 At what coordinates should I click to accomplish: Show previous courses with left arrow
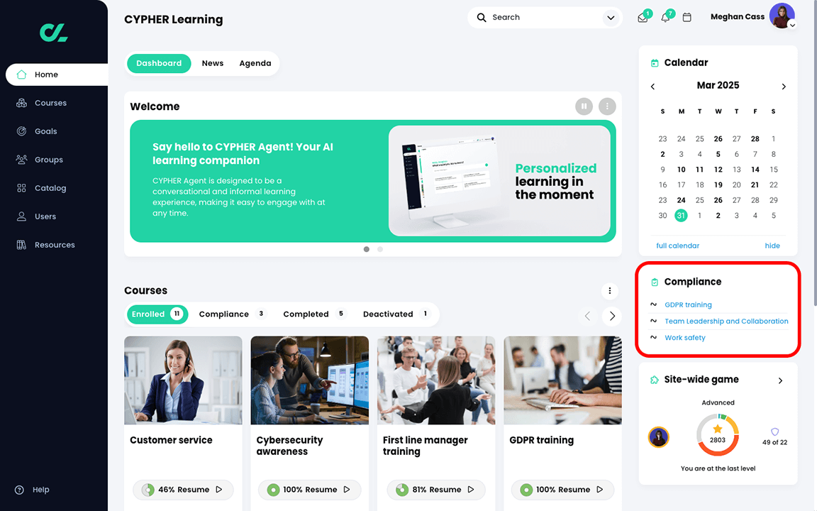click(587, 316)
